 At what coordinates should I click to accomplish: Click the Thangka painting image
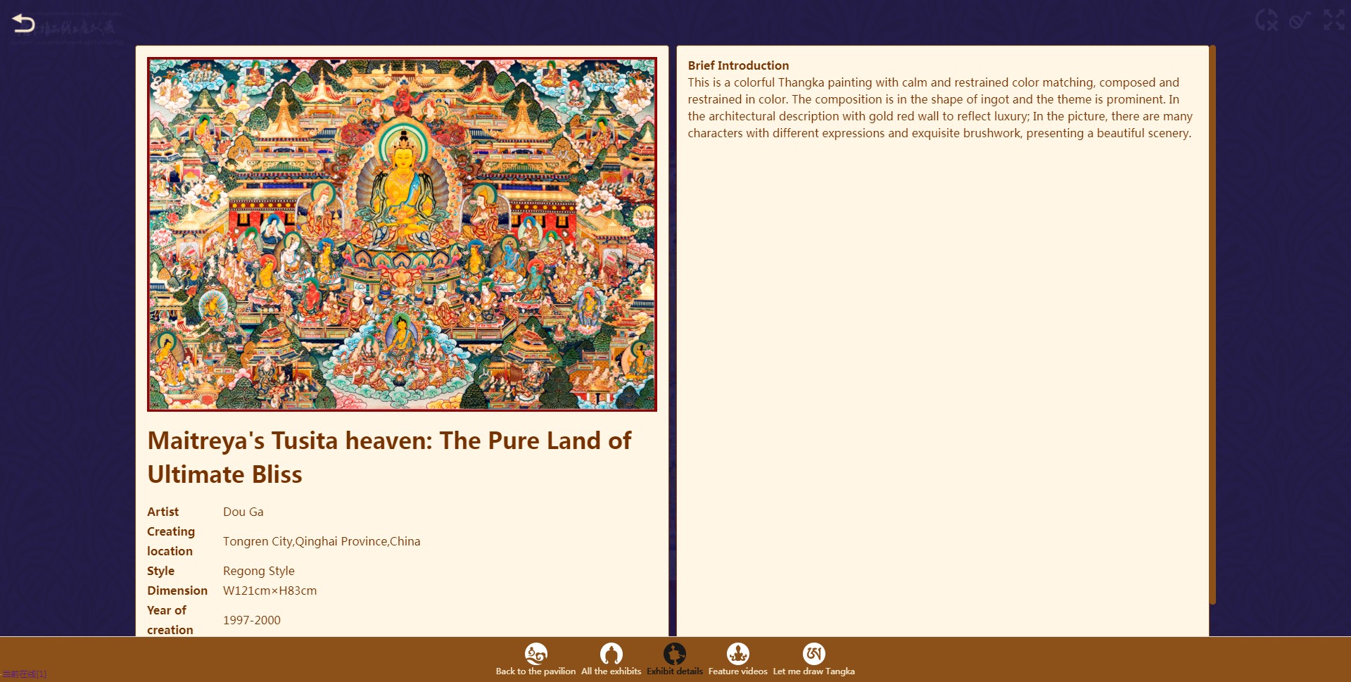click(402, 234)
